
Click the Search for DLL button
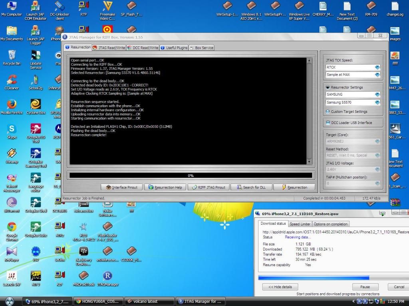point(252,187)
